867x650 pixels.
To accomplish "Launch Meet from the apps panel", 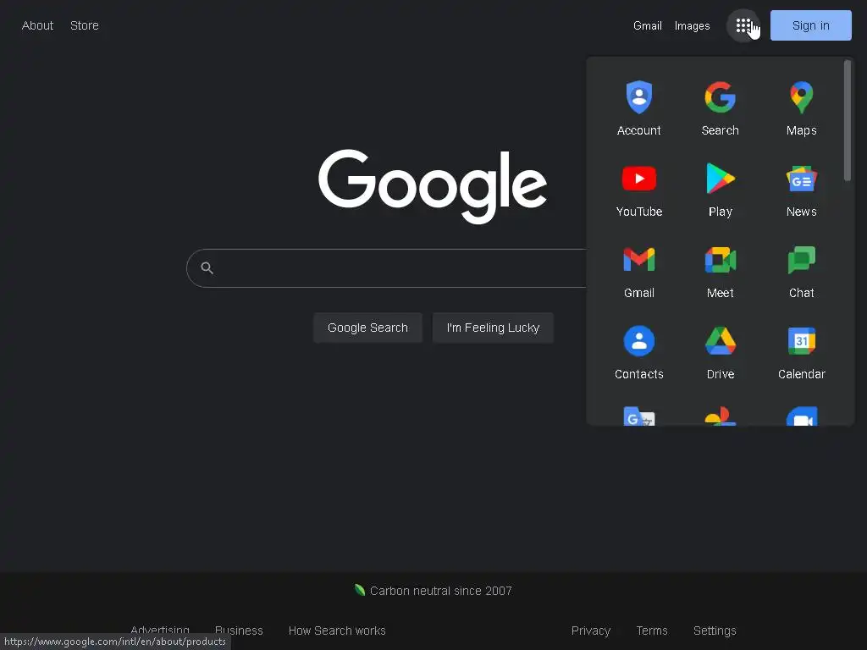I will (720, 271).
